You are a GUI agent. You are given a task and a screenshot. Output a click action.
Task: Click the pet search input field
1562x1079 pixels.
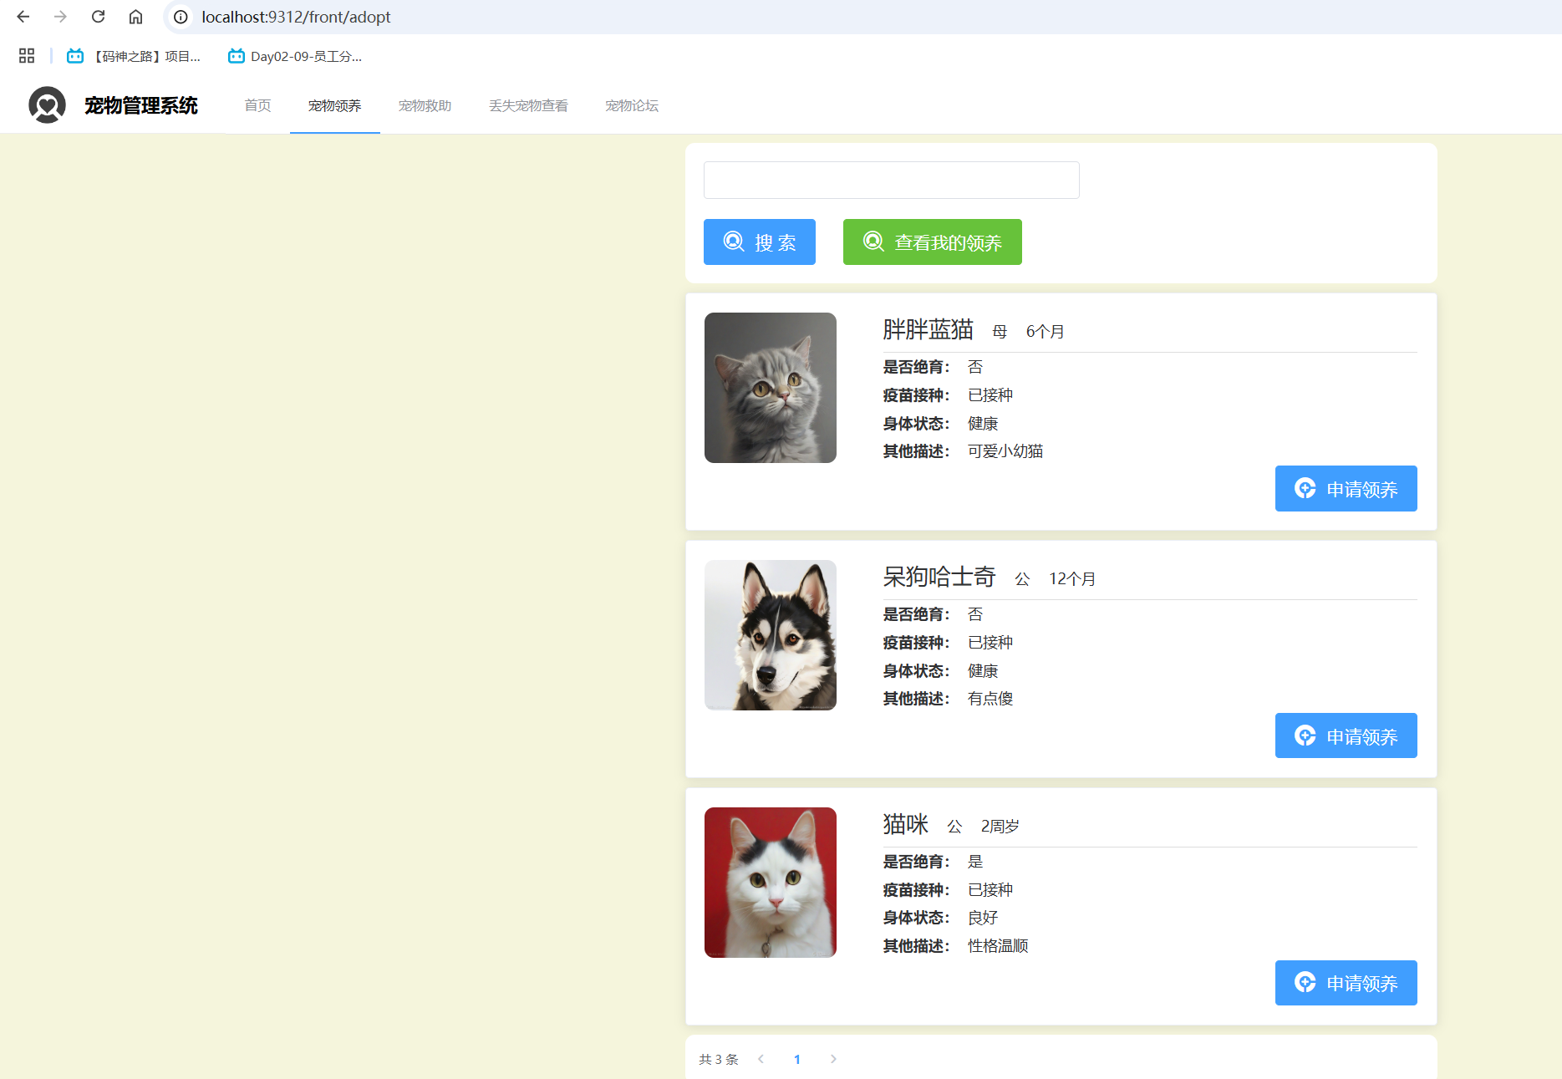coord(891,181)
